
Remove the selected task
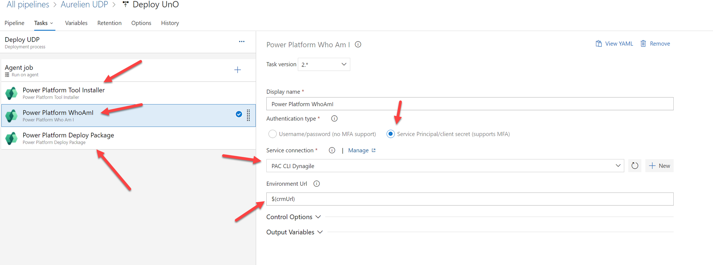655,44
